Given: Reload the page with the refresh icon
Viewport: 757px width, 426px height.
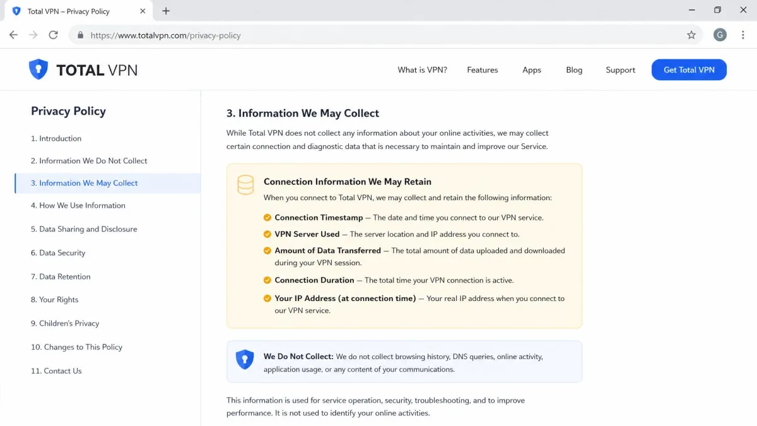Looking at the screenshot, I should click(54, 35).
